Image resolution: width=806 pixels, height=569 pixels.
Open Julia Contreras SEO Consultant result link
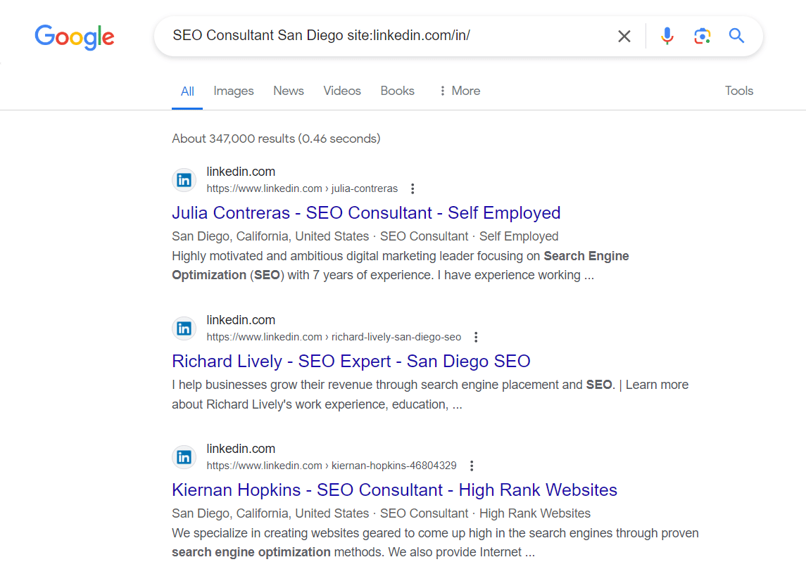366,213
